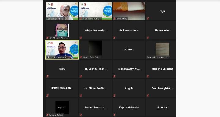Screen dimensions: 220x117
Task: Click the name 'Pkm Curugbitun...'
Action: [x=163, y=88]
